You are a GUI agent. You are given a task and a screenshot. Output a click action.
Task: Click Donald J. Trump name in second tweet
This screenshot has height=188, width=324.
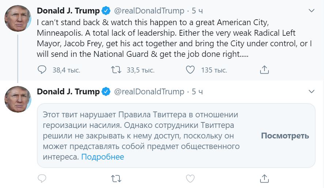(68, 91)
